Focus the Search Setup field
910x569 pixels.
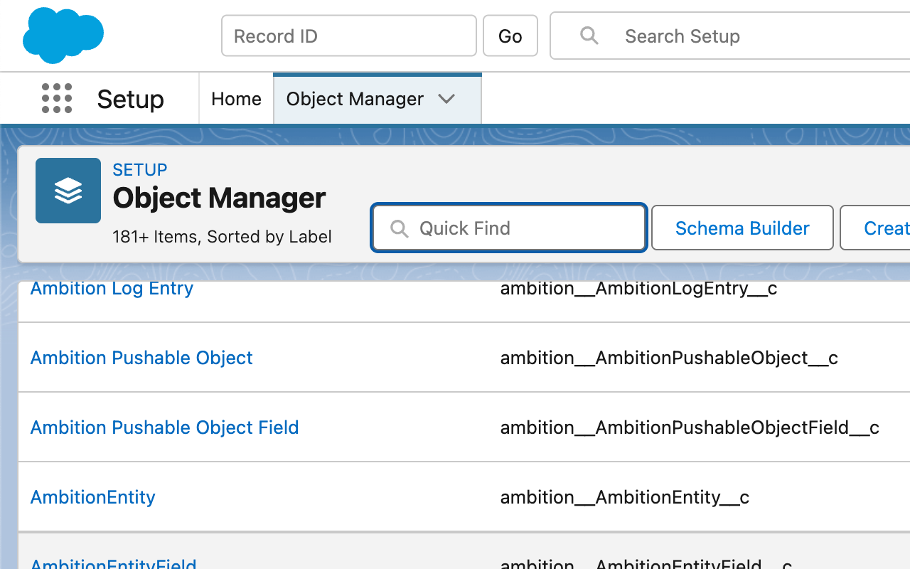(730, 36)
